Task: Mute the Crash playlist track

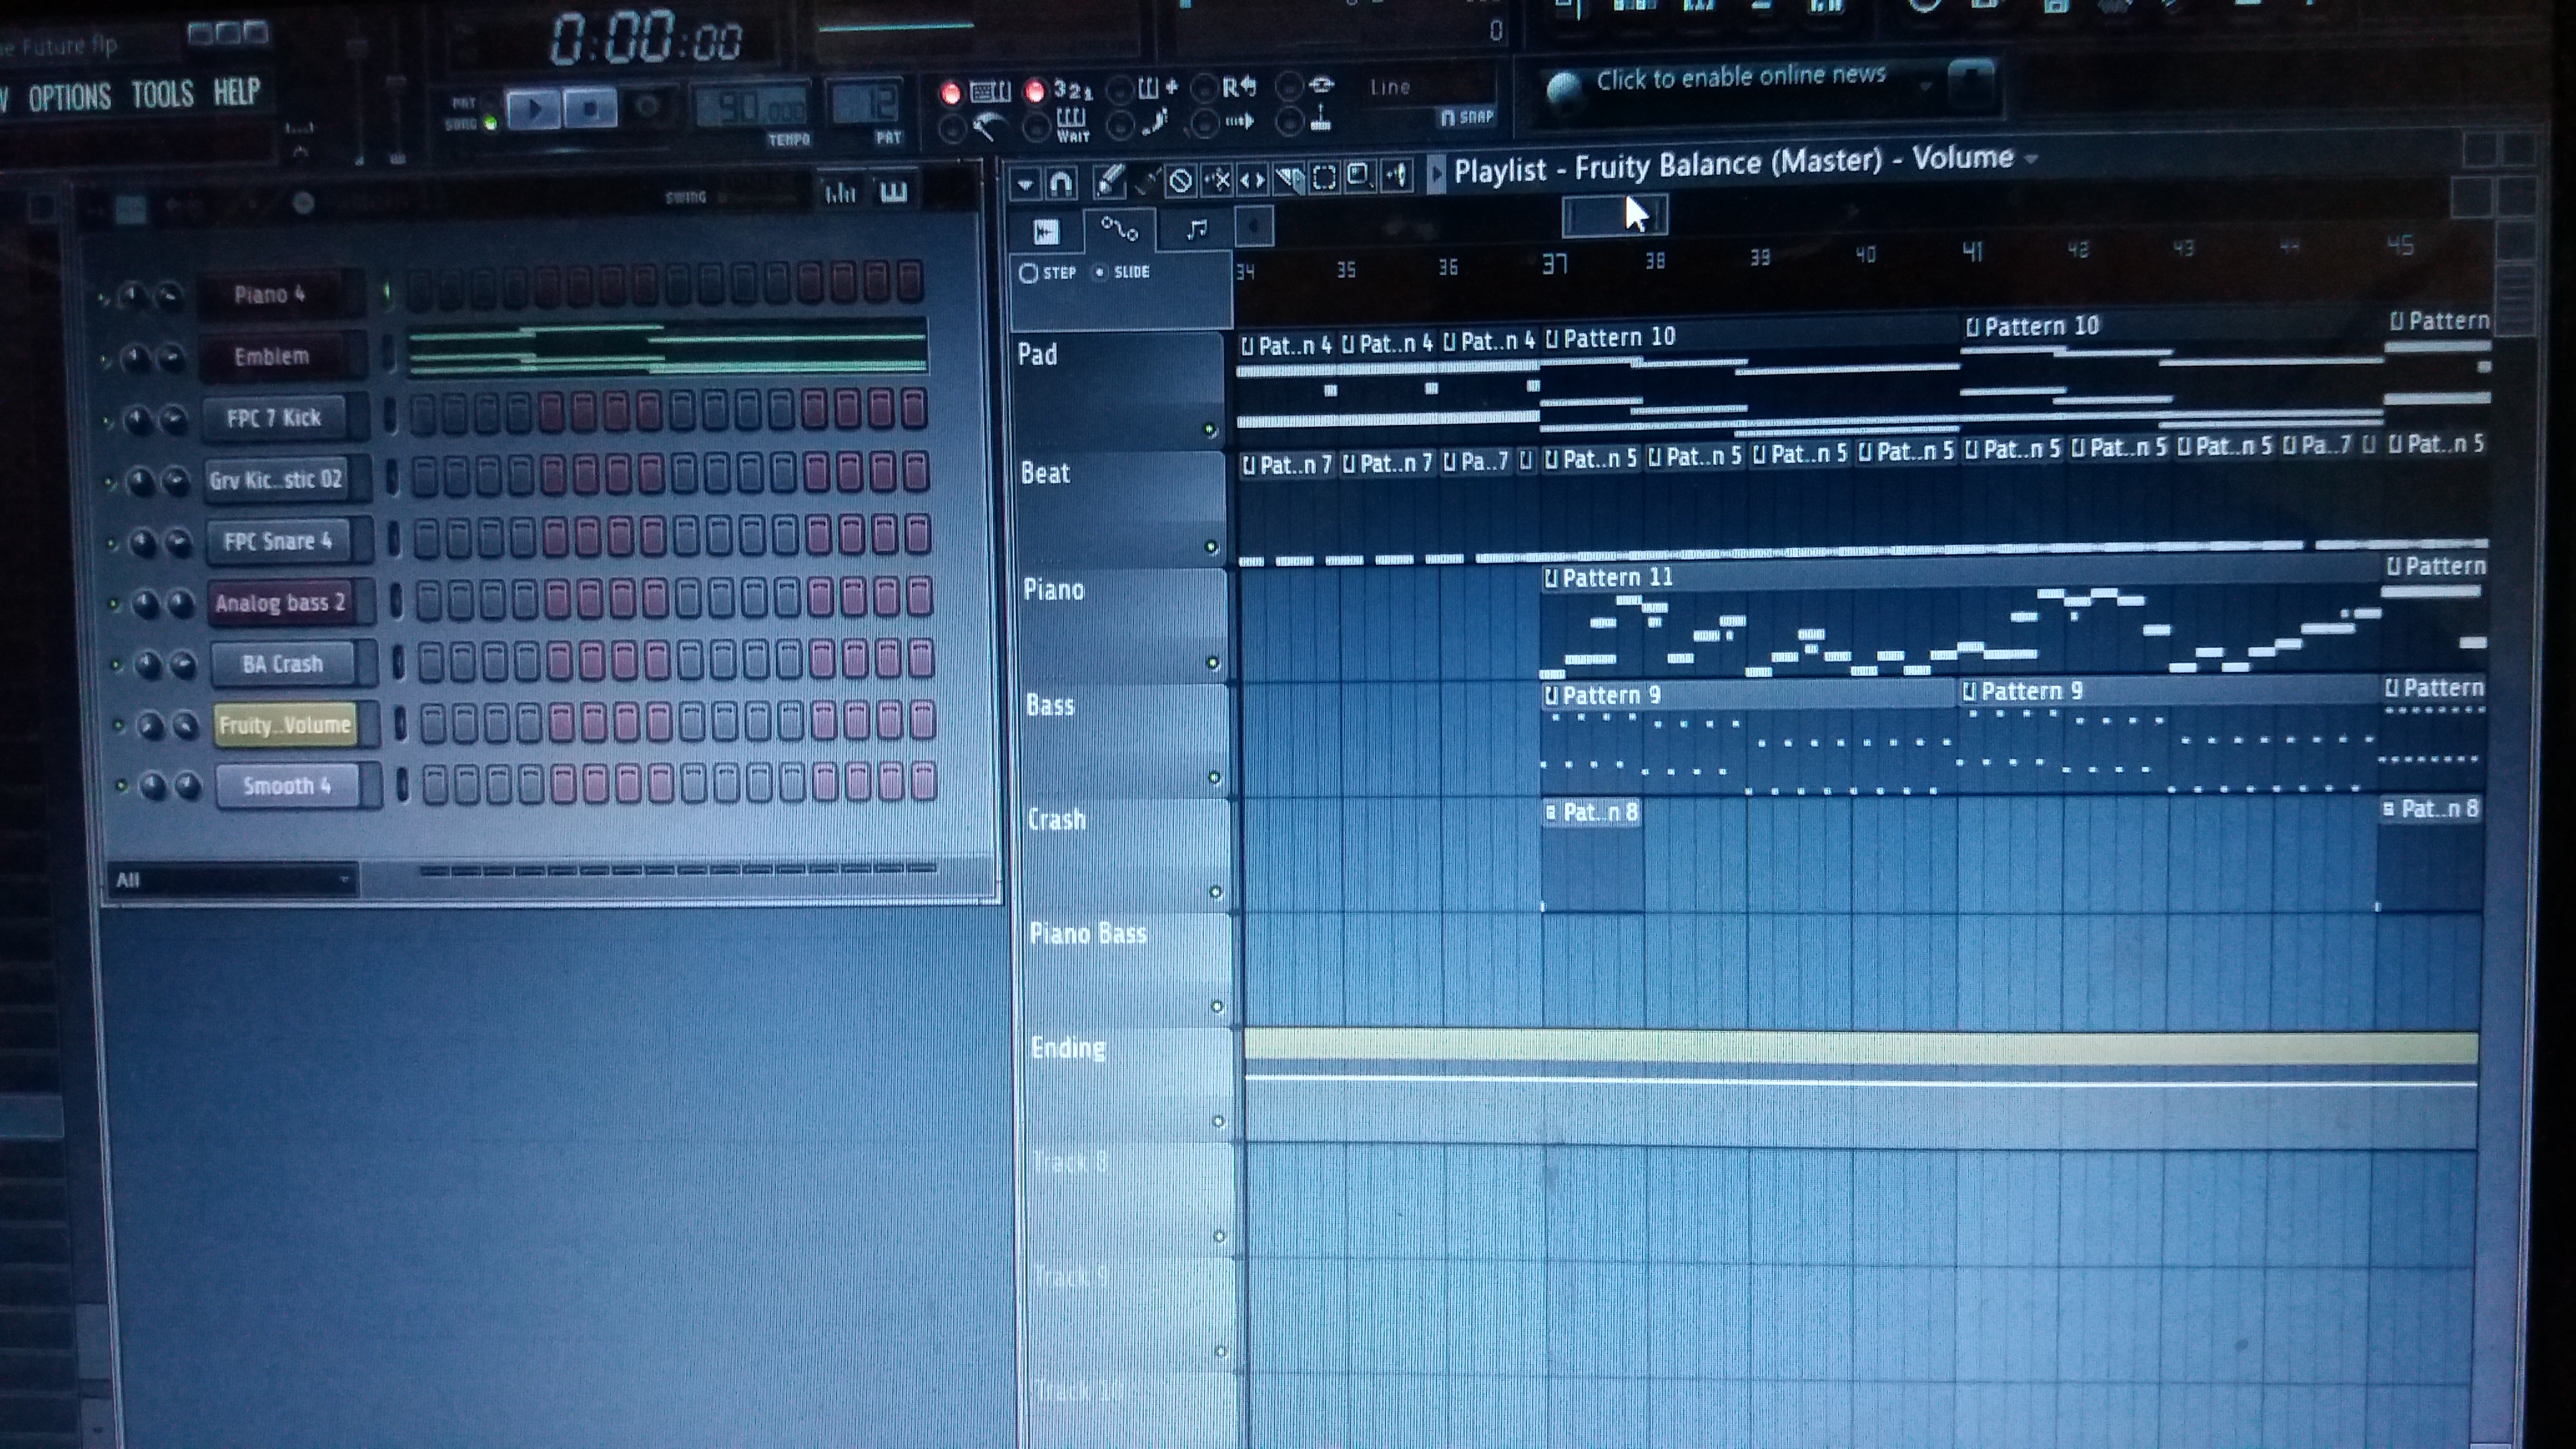Action: pyautogui.click(x=1216, y=892)
